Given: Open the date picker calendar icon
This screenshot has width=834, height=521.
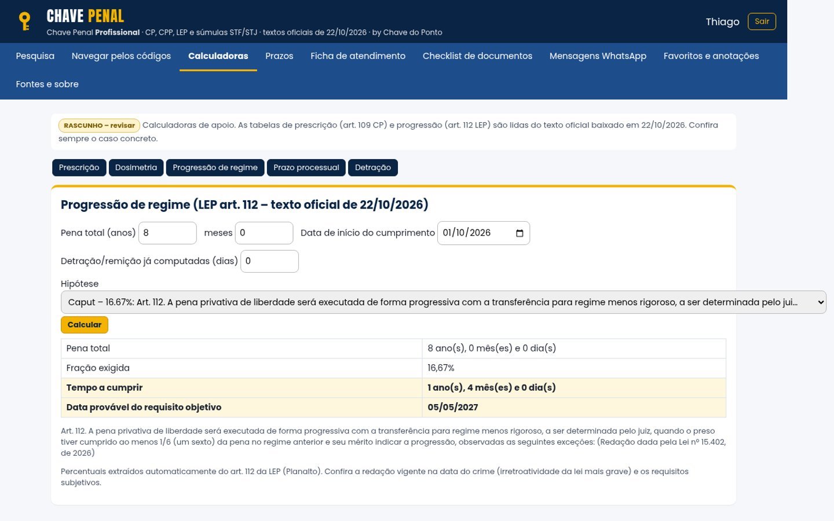Looking at the screenshot, I should point(520,233).
